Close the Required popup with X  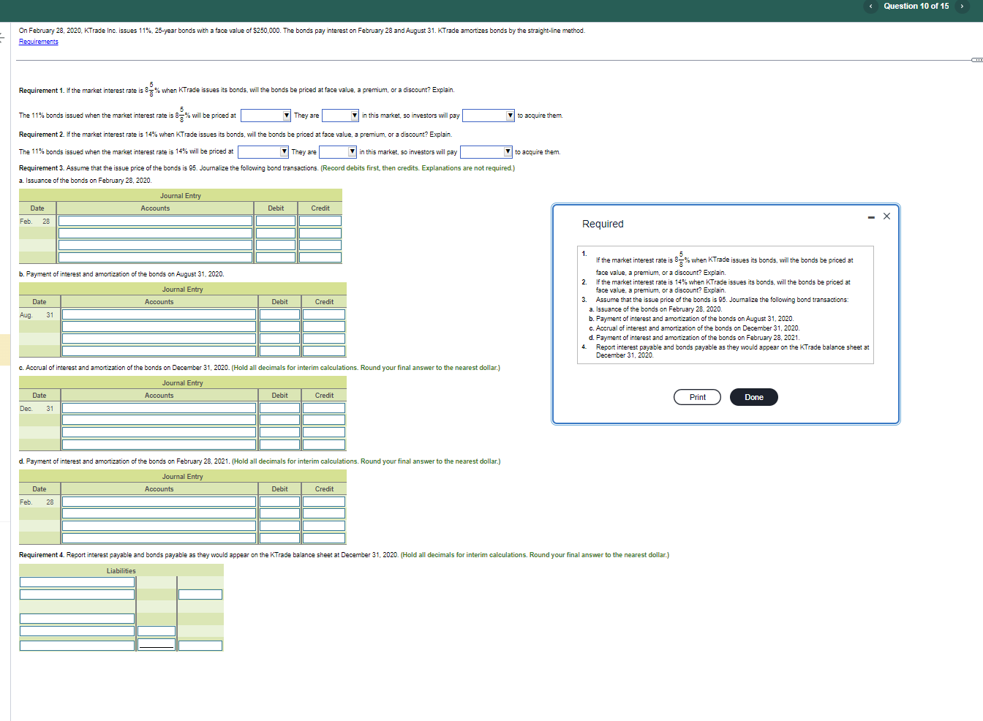886,216
